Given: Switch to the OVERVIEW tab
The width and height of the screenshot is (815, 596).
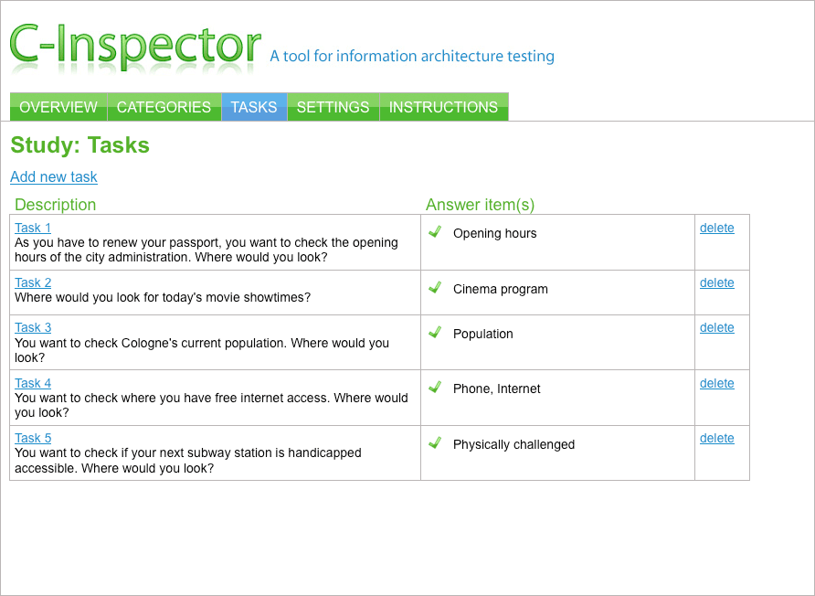Looking at the screenshot, I should coord(58,107).
